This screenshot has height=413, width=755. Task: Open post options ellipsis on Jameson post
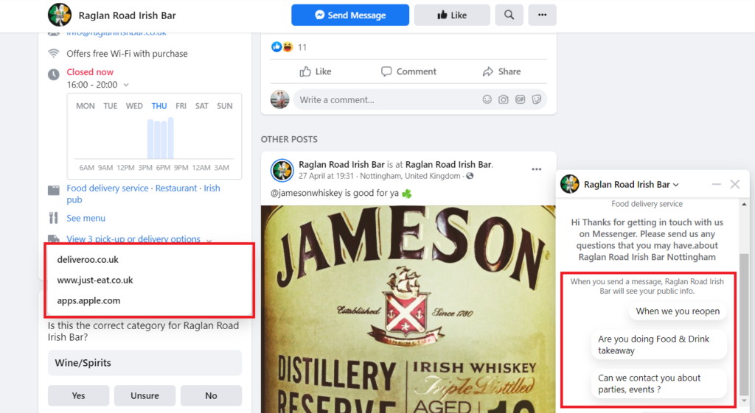click(x=537, y=169)
